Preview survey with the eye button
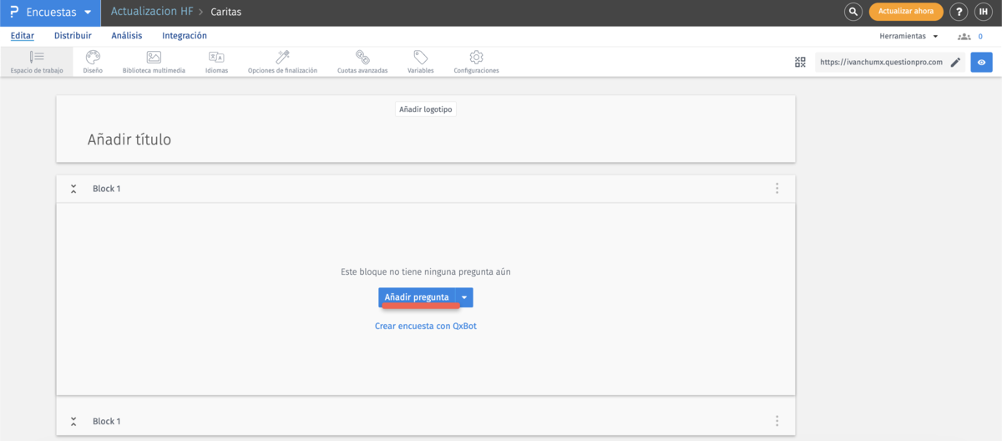 pyautogui.click(x=981, y=62)
